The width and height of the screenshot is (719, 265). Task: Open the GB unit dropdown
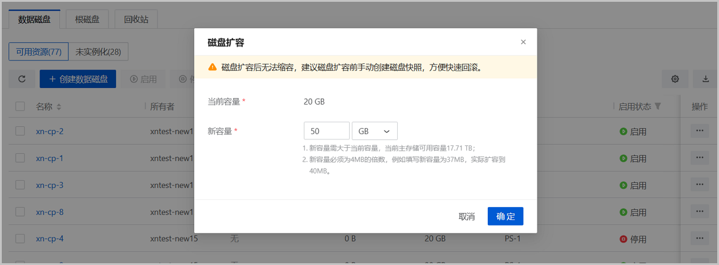coord(374,131)
